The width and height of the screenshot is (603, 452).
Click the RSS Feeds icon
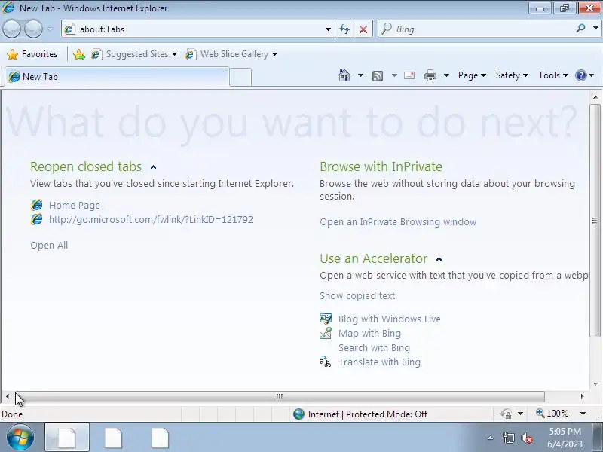coord(378,76)
